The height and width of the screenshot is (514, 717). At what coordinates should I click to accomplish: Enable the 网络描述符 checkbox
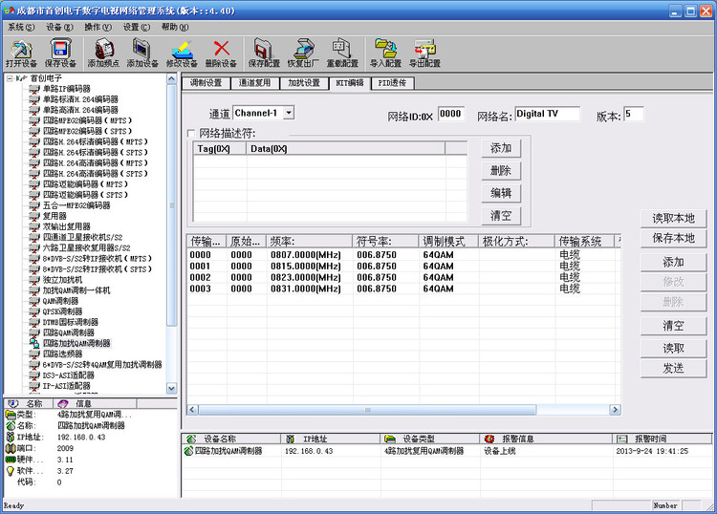[190, 134]
